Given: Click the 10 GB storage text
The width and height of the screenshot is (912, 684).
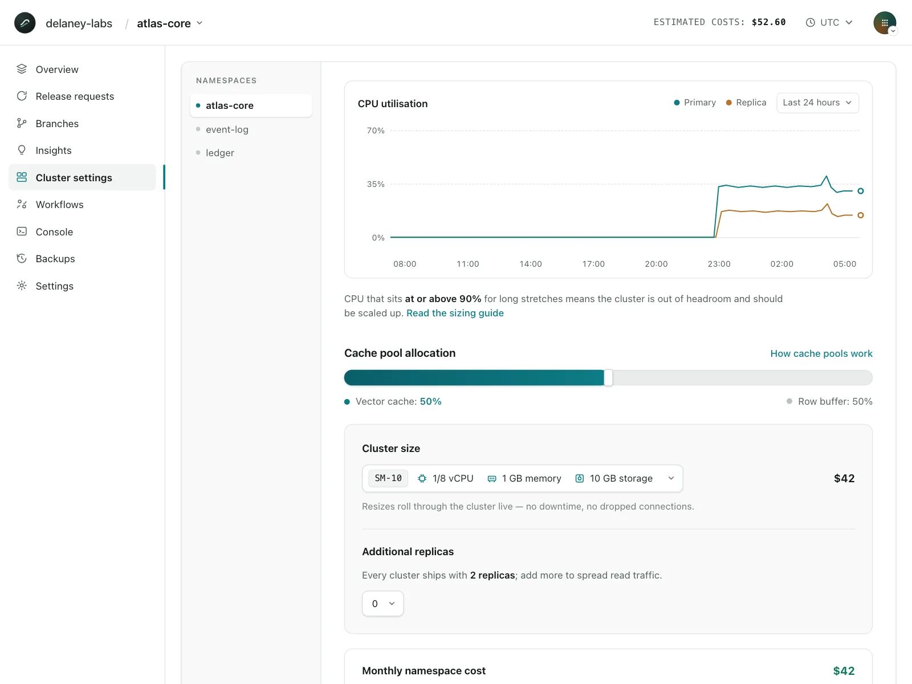Looking at the screenshot, I should pos(621,478).
